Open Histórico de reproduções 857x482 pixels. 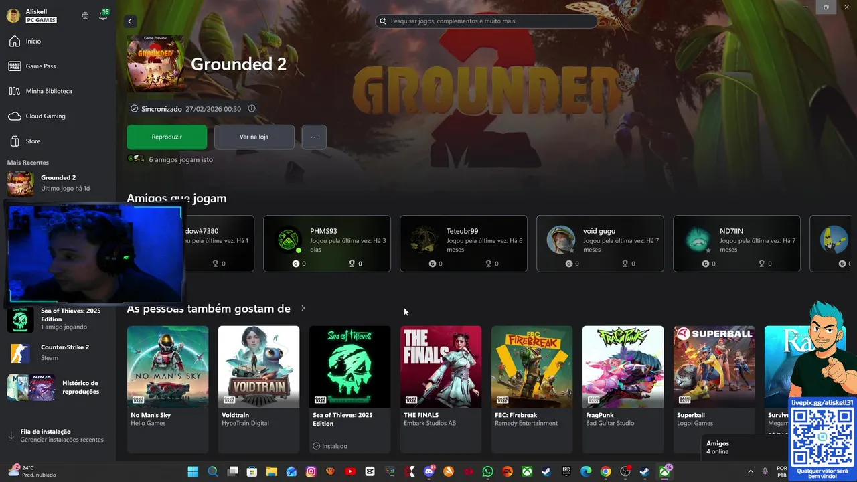coord(58,387)
